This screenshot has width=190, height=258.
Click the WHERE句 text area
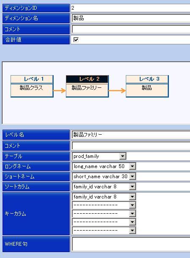click(x=131, y=244)
